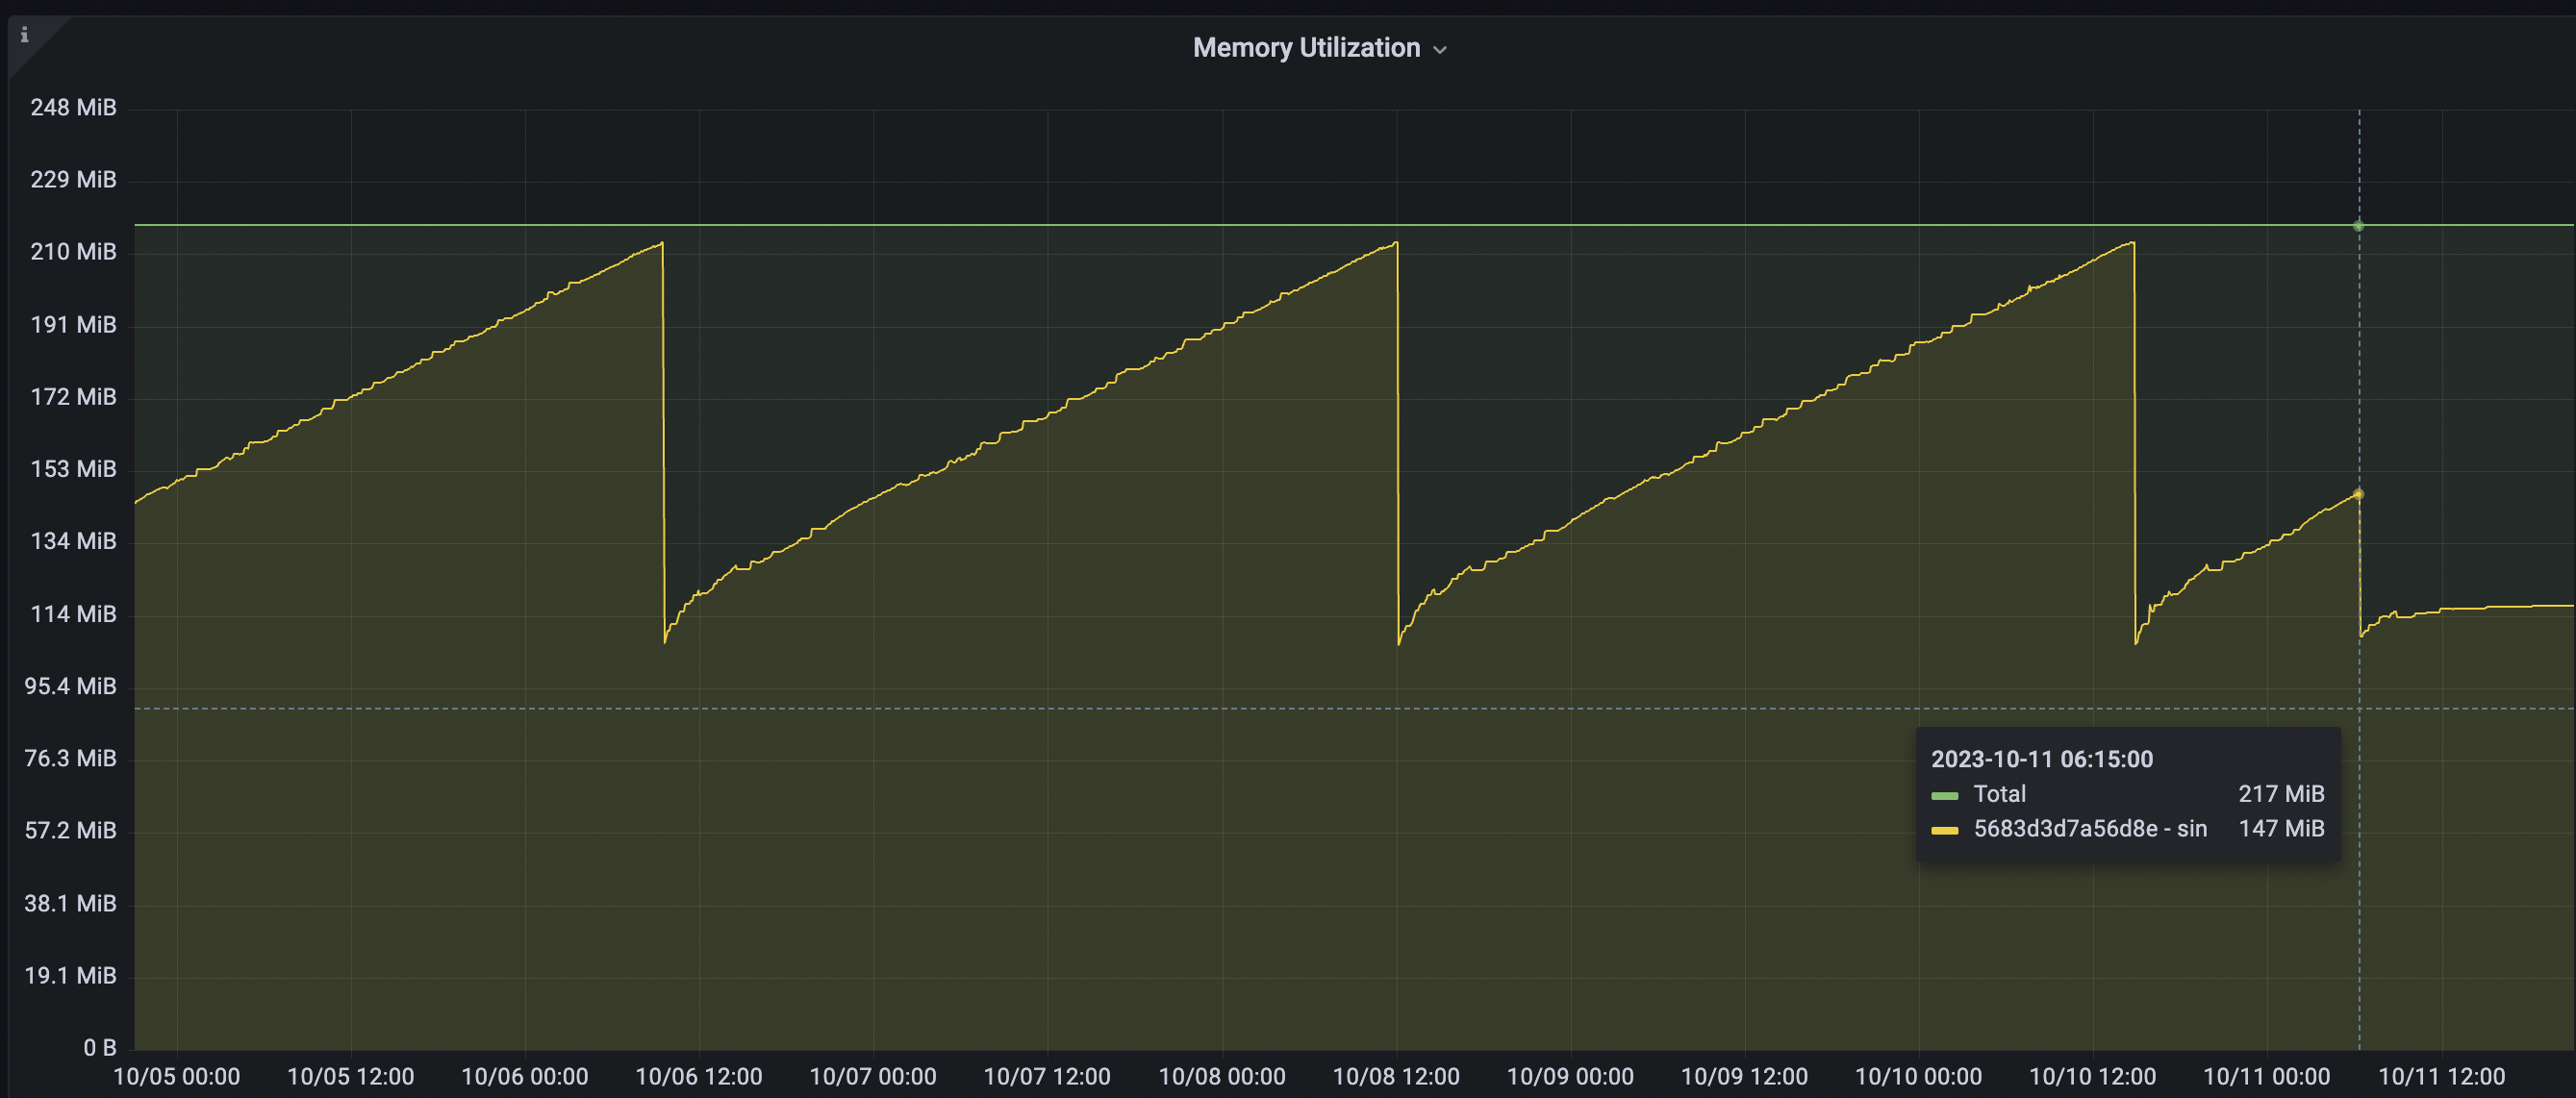Click the info icon in panel corner

(x=25, y=34)
